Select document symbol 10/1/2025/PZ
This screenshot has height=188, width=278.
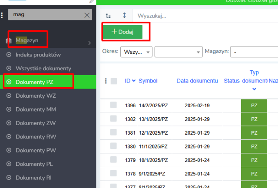pyautogui.click(x=153, y=160)
